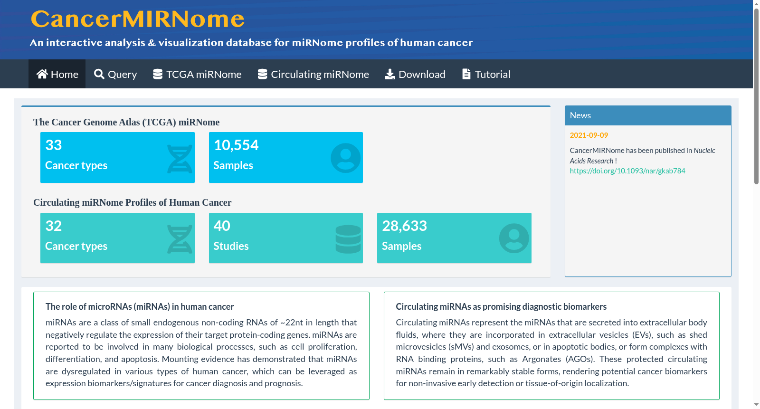Click the DNA icon in the 33 Cancer types card
The height and width of the screenshot is (409, 760).
[180, 159]
